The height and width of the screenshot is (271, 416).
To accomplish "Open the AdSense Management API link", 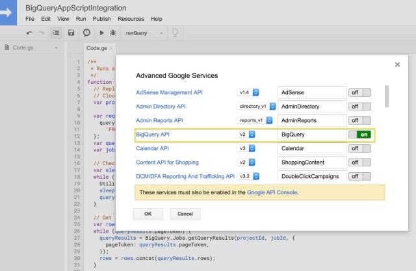I will (x=169, y=92).
